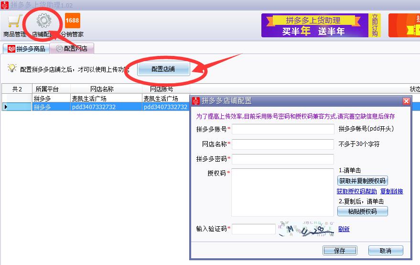Screen dimensions: 420x265
Task: Click 获取并复制授权码 button
Action: pyautogui.click(x=362, y=181)
